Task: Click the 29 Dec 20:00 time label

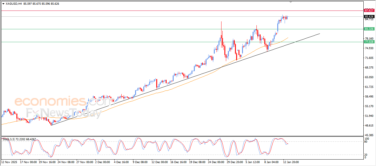Action: 235,162
